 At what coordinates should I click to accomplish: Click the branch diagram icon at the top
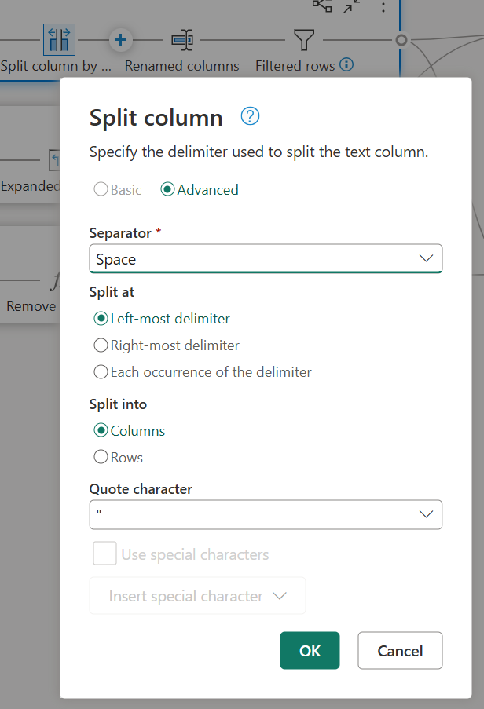coord(322,6)
